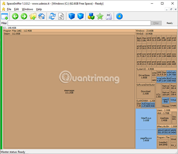Select the $RHO 551.5MB file block
This screenshot has height=154, width=178.
(x=161, y=131)
